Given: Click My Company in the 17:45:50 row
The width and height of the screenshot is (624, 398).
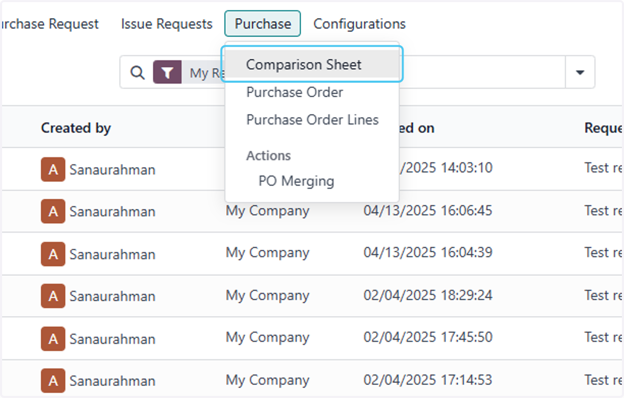Looking at the screenshot, I should point(267,338).
